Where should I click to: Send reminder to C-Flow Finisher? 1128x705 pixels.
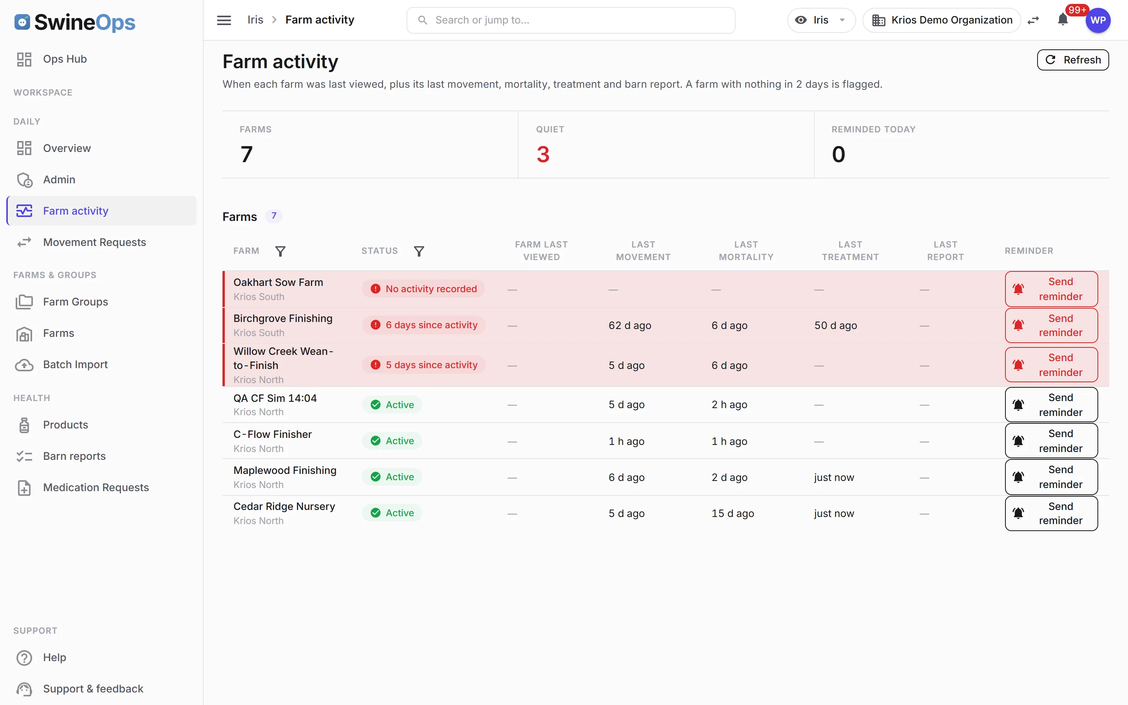[x=1051, y=441]
